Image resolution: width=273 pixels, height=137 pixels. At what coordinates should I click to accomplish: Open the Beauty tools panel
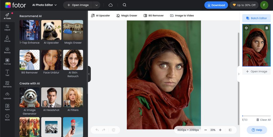click(x=7, y=50)
